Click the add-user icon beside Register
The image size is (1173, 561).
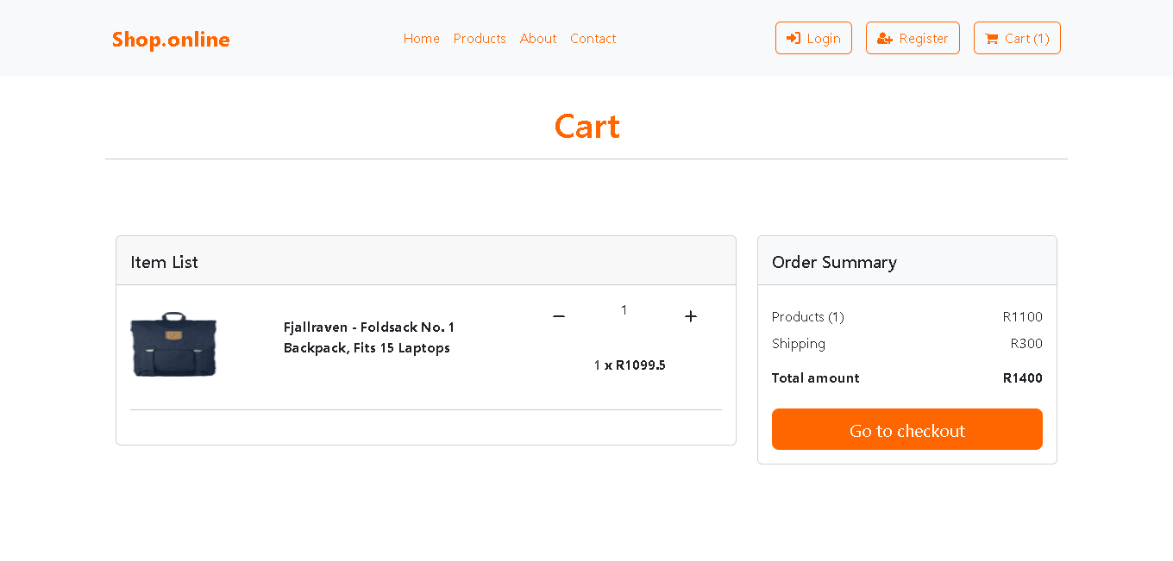point(884,39)
